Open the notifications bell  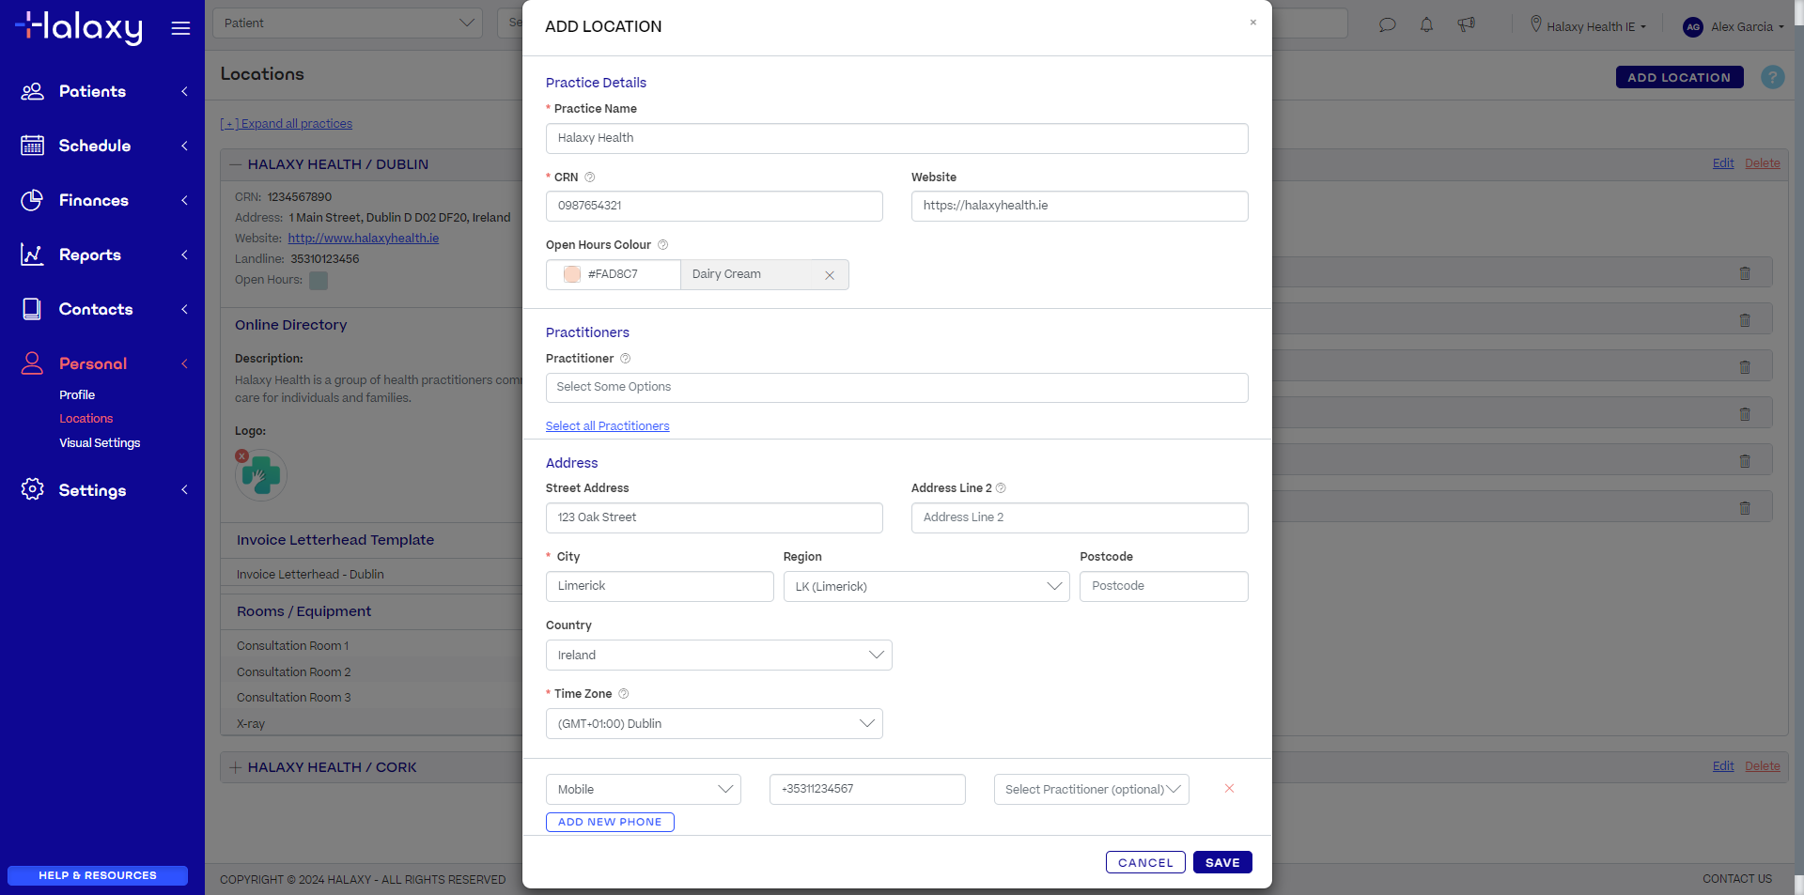tap(1426, 25)
